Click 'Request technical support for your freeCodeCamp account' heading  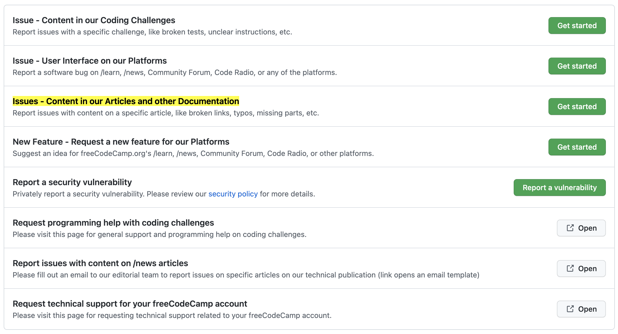click(130, 304)
